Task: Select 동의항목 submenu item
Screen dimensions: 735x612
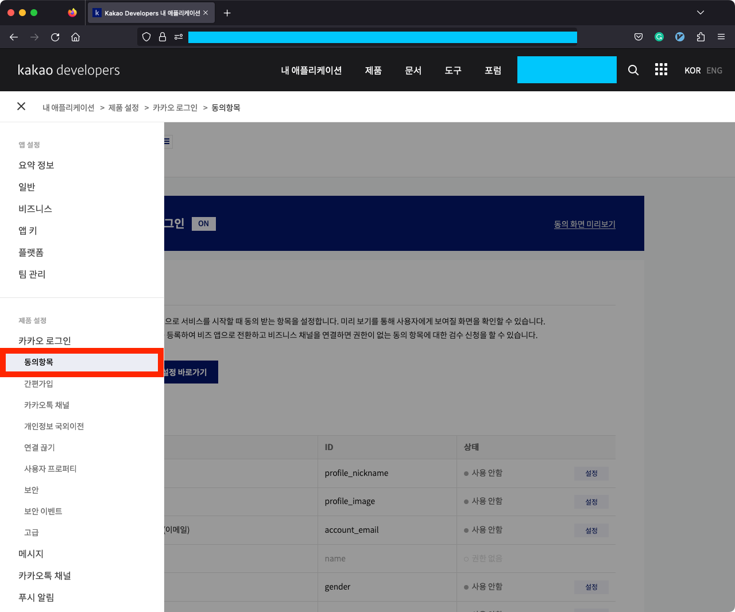Action: click(x=82, y=362)
